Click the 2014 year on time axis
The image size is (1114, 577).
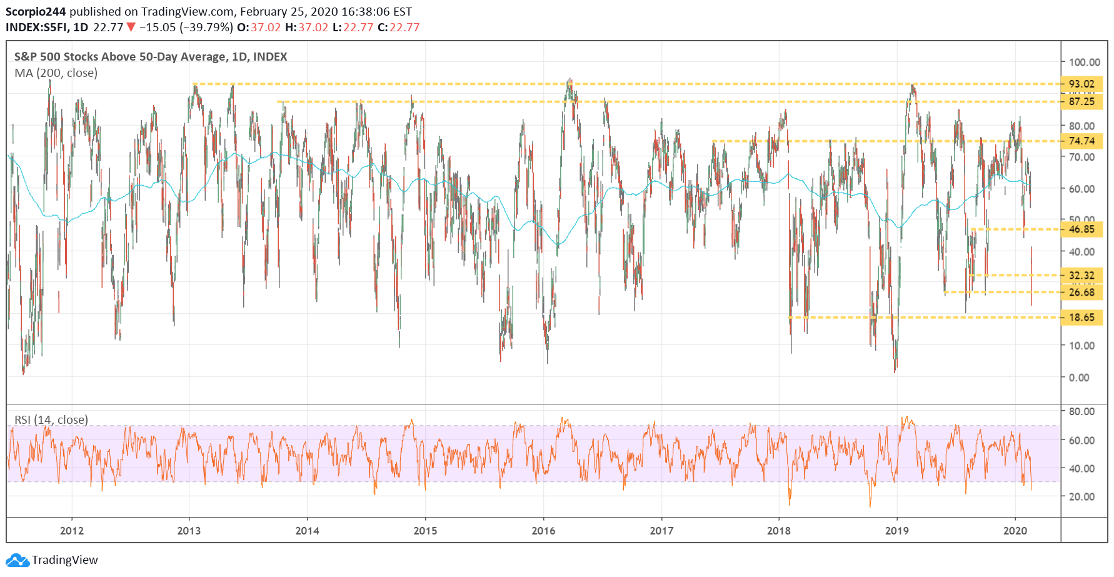point(307,531)
